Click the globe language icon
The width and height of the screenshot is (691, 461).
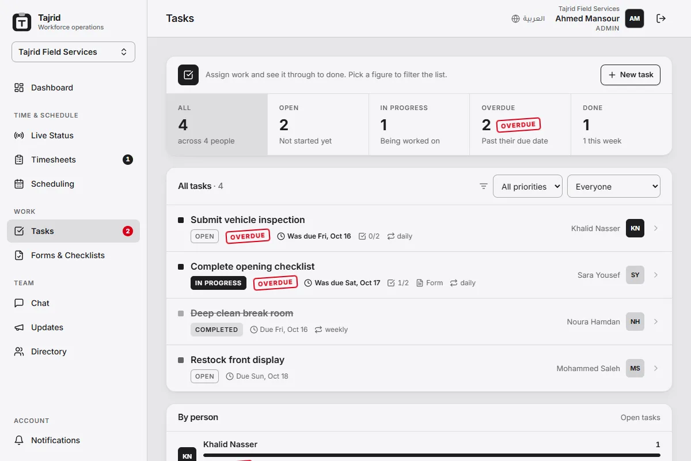[515, 18]
